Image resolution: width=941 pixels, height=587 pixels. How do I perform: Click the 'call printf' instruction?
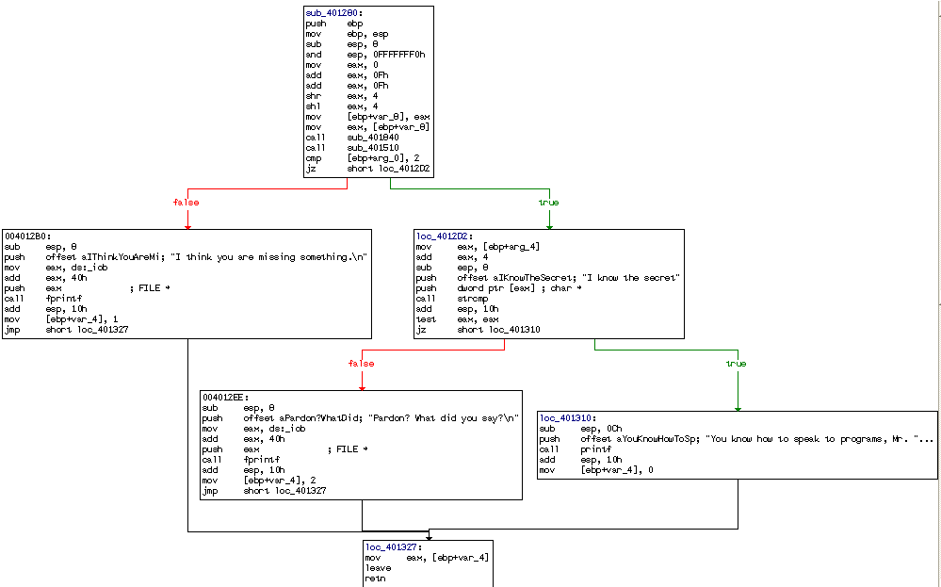(x=576, y=448)
